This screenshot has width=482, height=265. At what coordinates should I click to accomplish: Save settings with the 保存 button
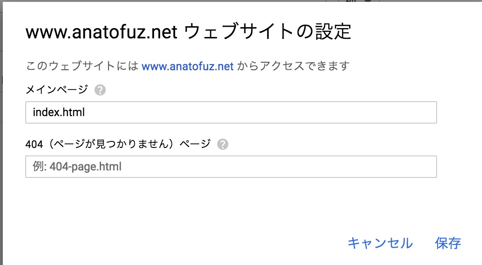pyautogui.click(x=448, y=243)
